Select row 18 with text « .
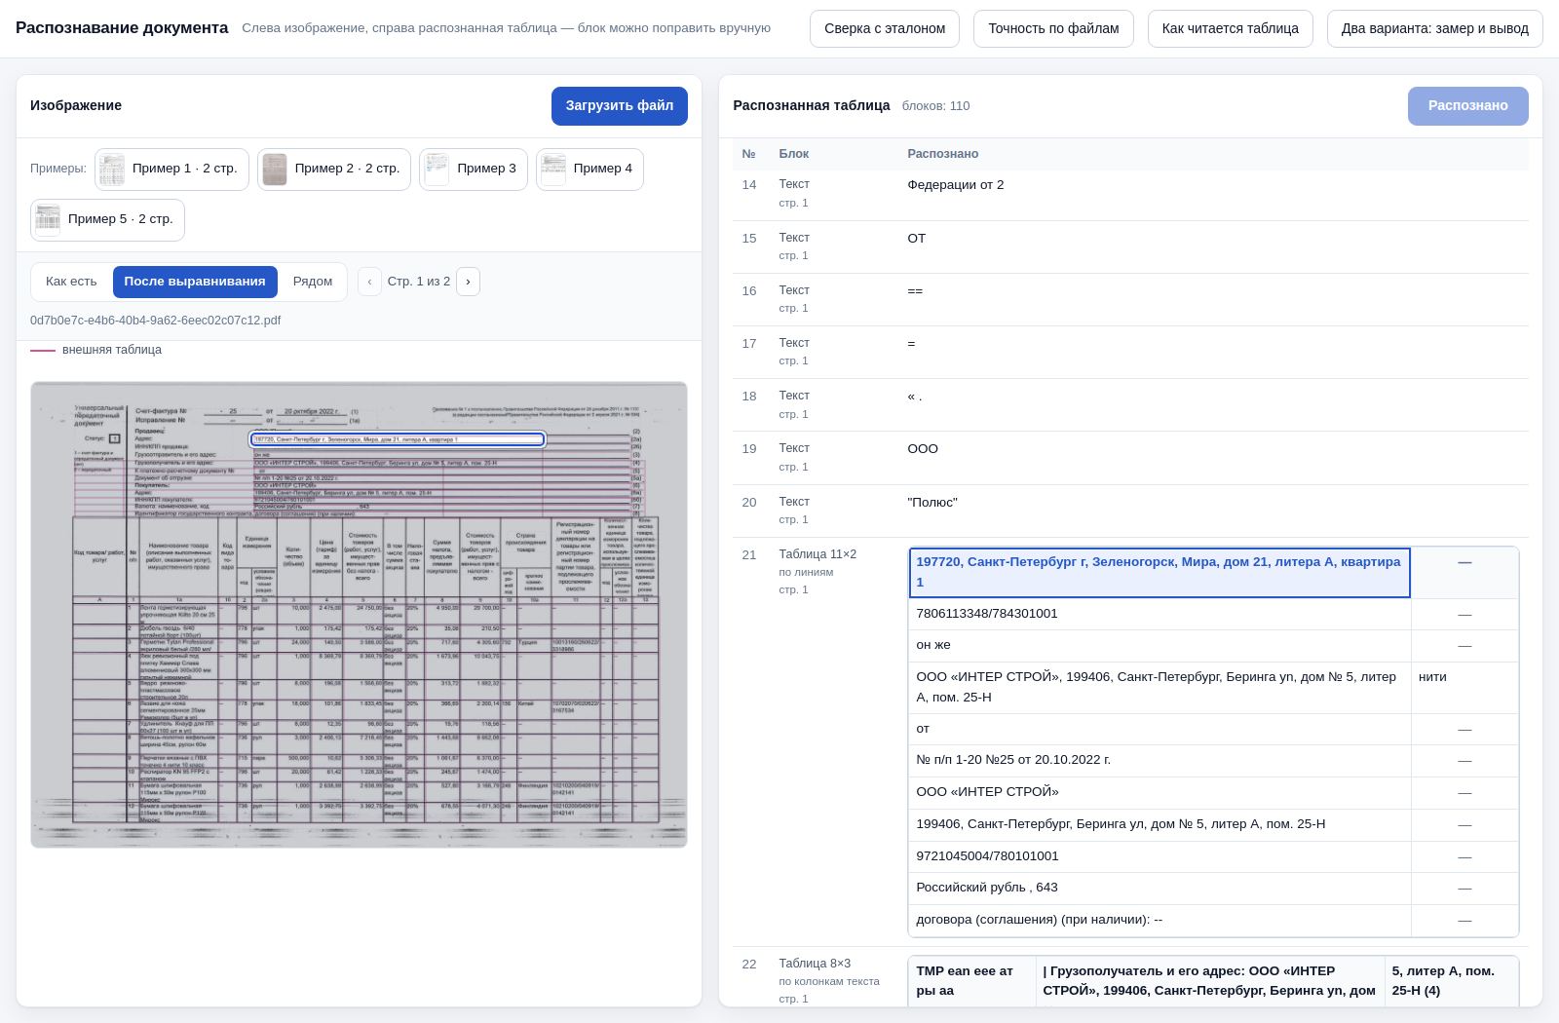Viewport: 1559px width, 1023px height. [1130, 405]
